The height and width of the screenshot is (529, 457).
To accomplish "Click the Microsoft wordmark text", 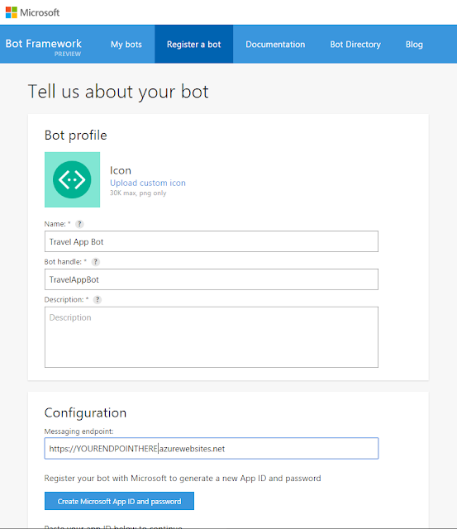I will pyautogui.click(x=40, y=12).
